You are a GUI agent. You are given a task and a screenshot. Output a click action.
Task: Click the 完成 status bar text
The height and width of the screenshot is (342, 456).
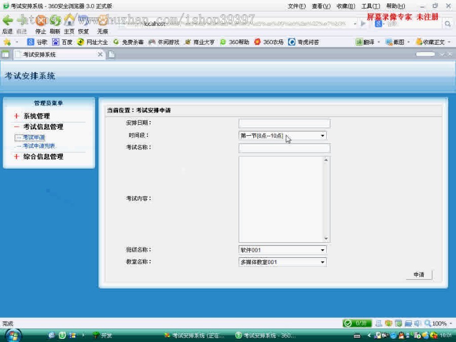point(8,323)
